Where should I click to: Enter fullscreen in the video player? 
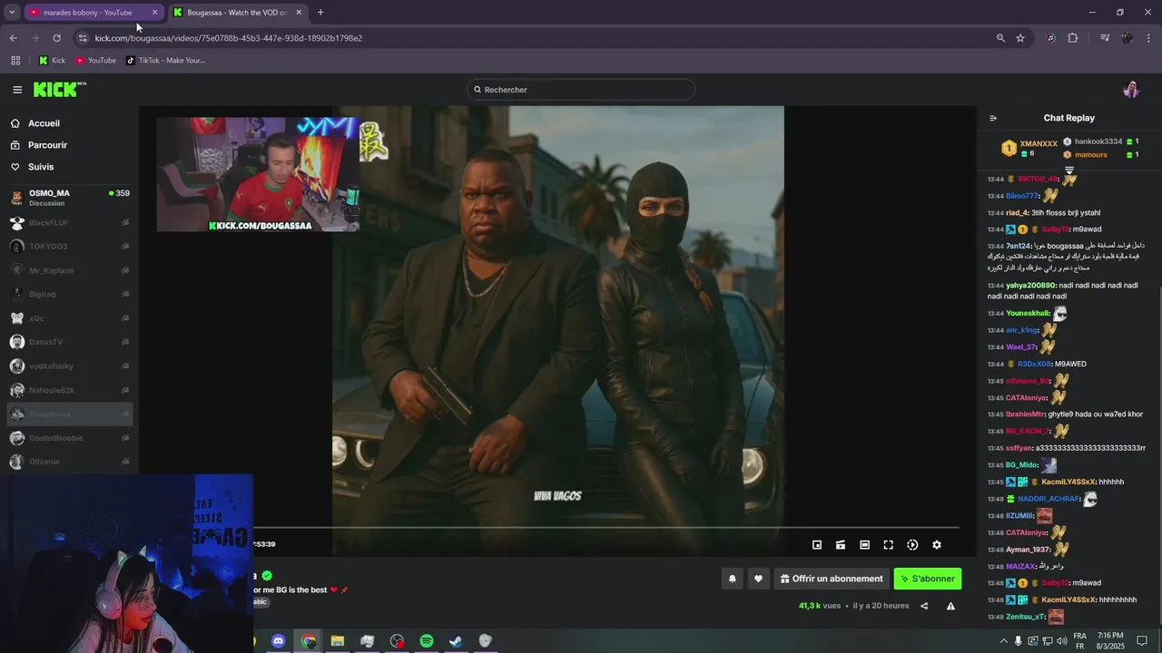(889, 545)
